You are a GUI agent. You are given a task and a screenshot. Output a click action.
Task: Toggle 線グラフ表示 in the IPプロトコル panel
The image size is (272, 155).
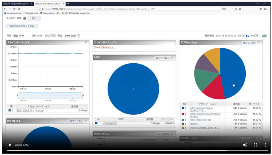pyautogui.click(x=76, y=121)
